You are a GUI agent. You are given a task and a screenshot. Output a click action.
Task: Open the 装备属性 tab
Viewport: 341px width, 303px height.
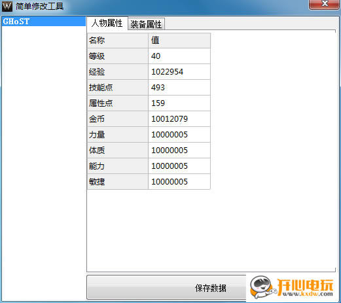146,24
